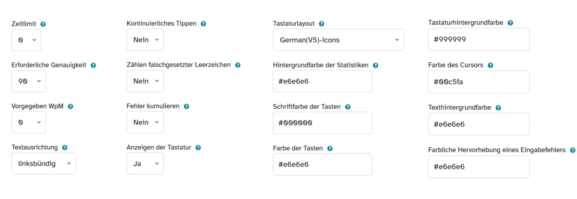Click help icon beside Kontinuierliches Tippen

click(x=204, y=24)
